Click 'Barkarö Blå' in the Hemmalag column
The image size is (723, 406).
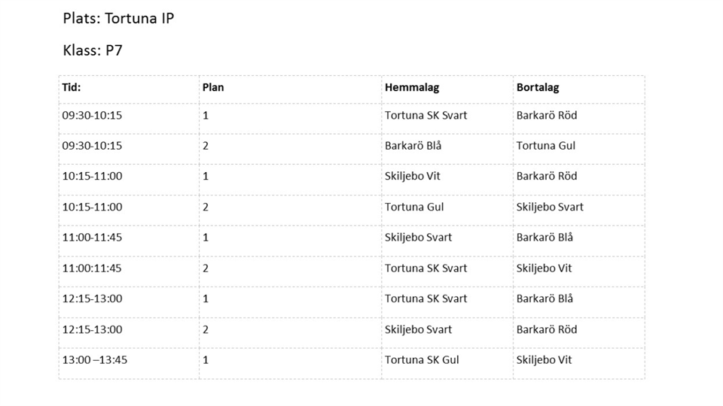(413, 145)
